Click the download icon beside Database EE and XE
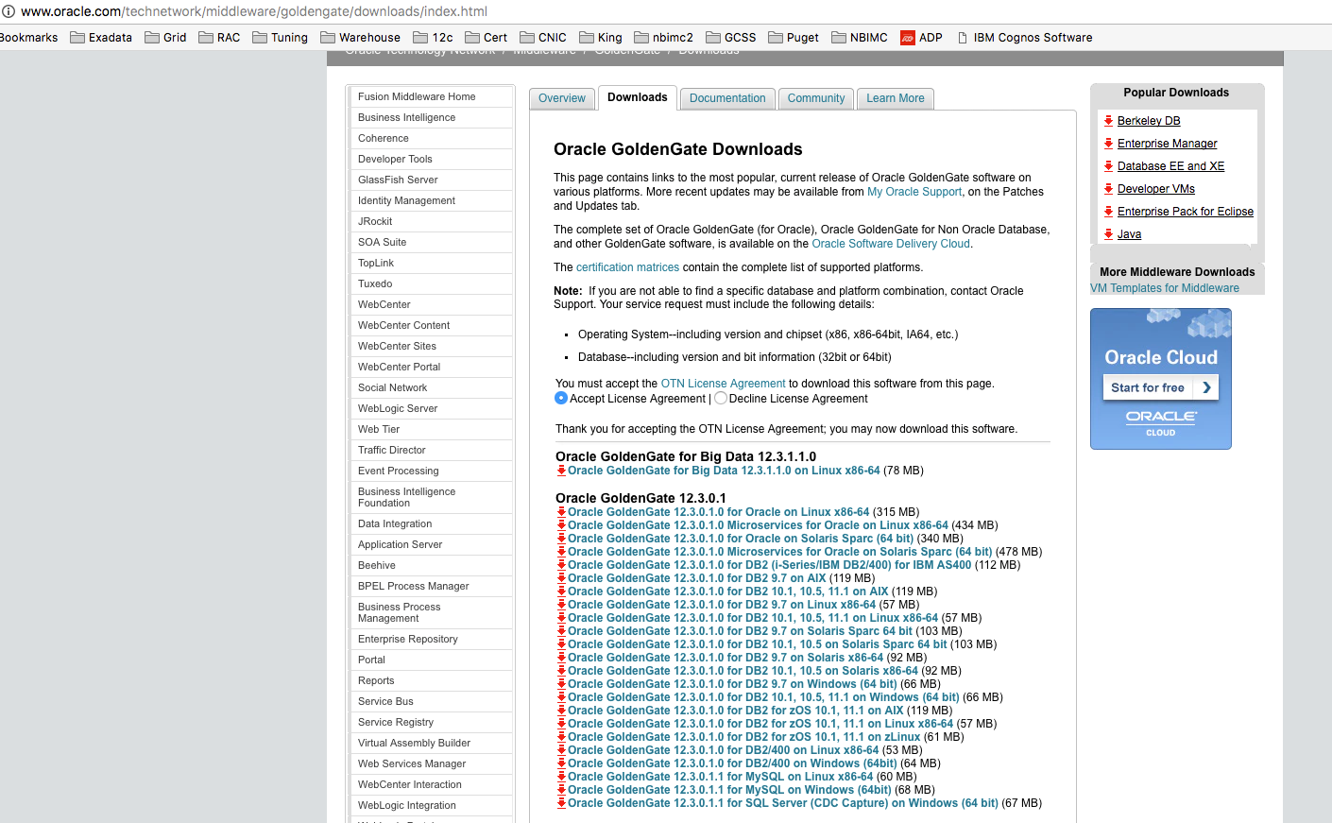The image size is (1332, 823). pos(1108,165)
